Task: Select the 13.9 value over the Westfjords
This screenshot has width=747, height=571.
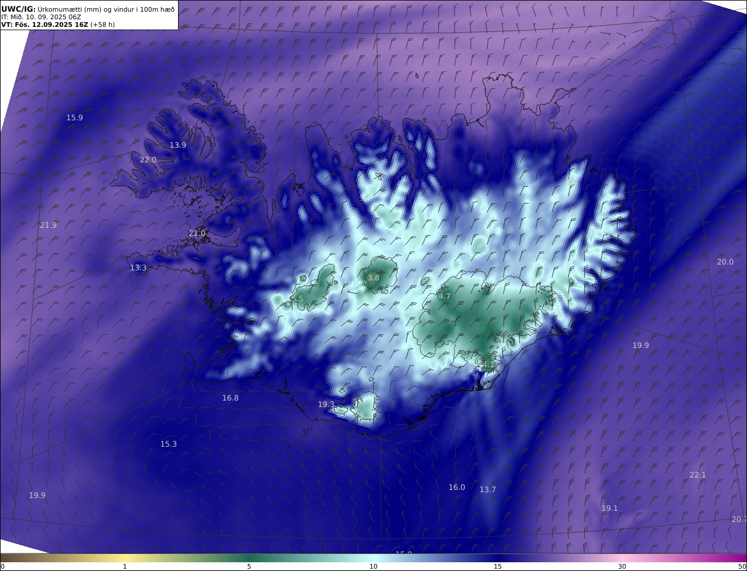Action: point(177,145)
